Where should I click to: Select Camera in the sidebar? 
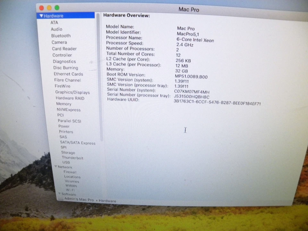[59, 42]
